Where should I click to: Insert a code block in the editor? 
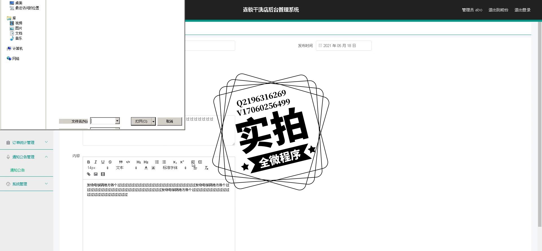128,162
